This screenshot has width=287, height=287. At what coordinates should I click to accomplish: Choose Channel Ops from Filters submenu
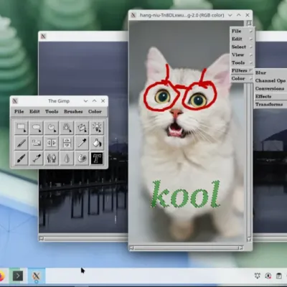point(270,80)
